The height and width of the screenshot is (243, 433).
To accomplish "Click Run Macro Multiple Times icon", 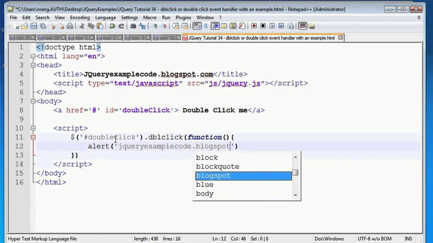I will [x=281, y=26].
